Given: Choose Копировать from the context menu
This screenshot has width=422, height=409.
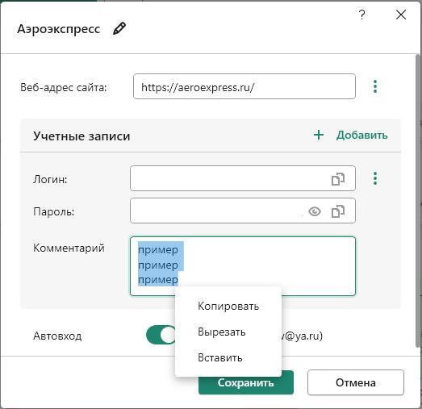Looking at the screenshot, I should pos(228,307).
